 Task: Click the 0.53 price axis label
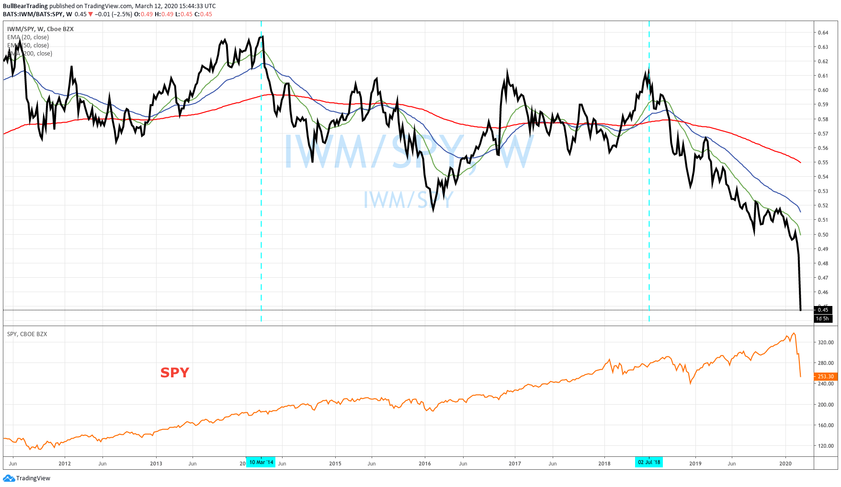click(x=823, y=191)
